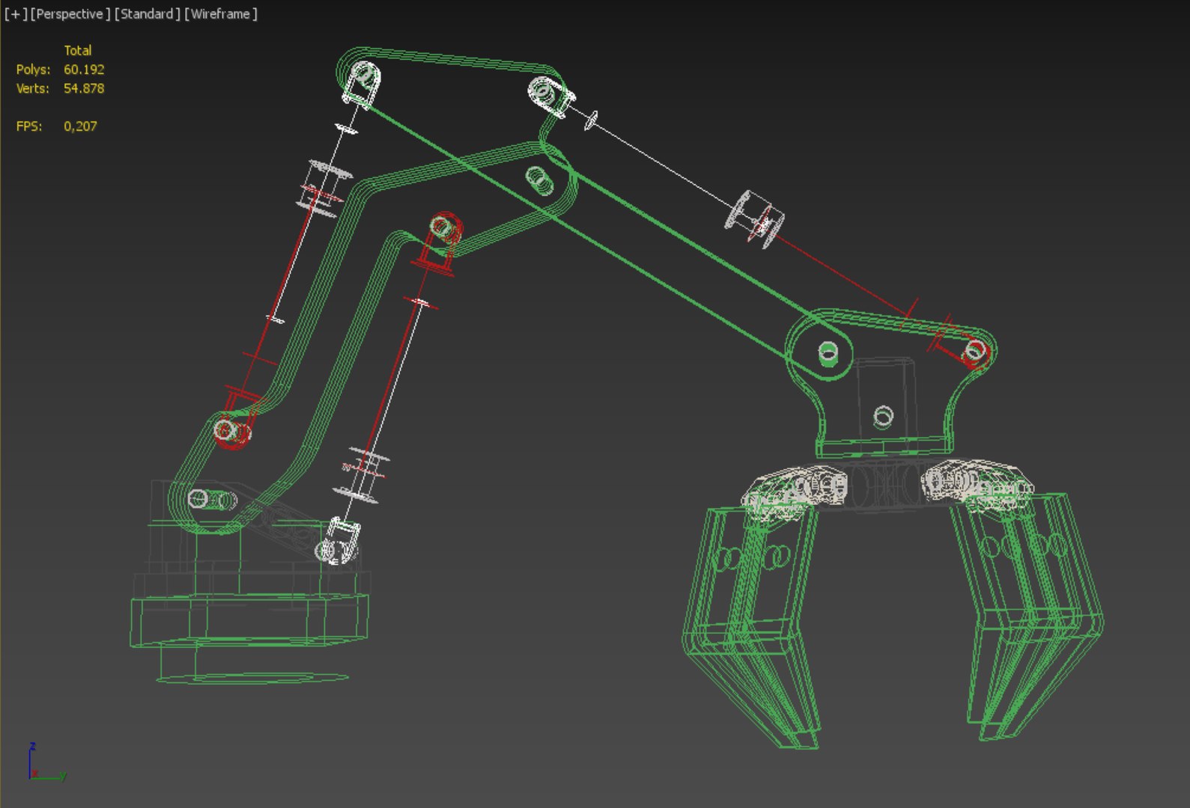Click the FPS statistic value 0,207
The height and width of the screenshot is (808, 1190).
[80, 126]
